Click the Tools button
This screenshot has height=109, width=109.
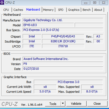coord(53,104)
